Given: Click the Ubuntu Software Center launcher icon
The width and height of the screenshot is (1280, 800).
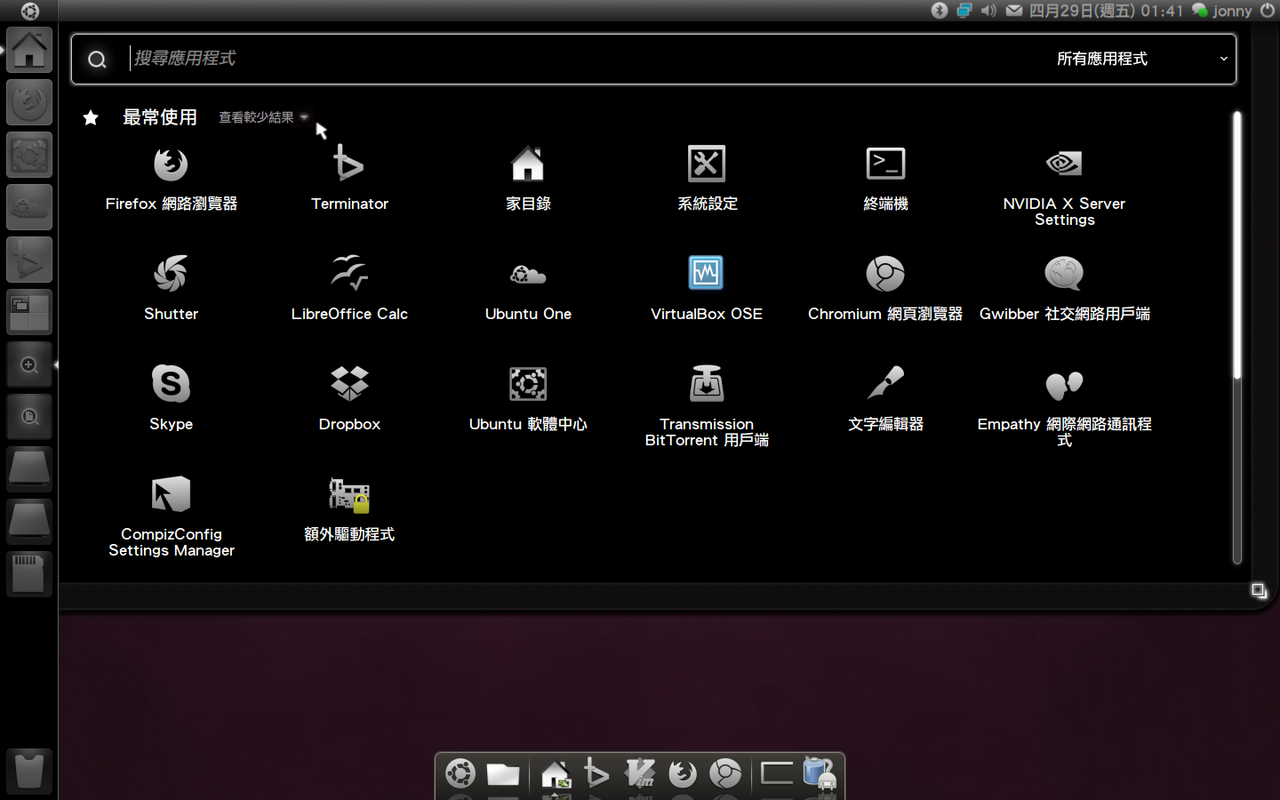Looking at the screenshot, I should pos(29,156).
